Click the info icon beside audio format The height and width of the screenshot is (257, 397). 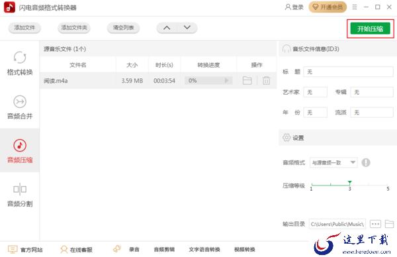pos(366,162)
